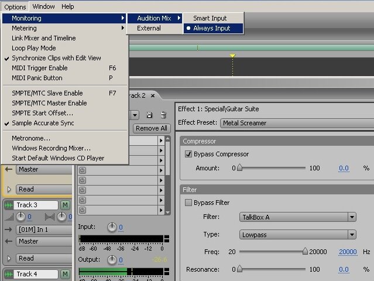Choose SMPTE/MTC Master Enable
This screenshot has height=281, width=374.
click(x=64, y=103)
